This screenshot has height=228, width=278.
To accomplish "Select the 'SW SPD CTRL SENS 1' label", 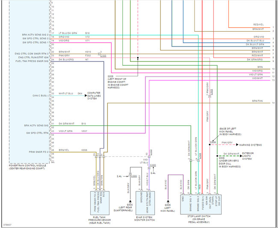I will [x=35, y=43].
